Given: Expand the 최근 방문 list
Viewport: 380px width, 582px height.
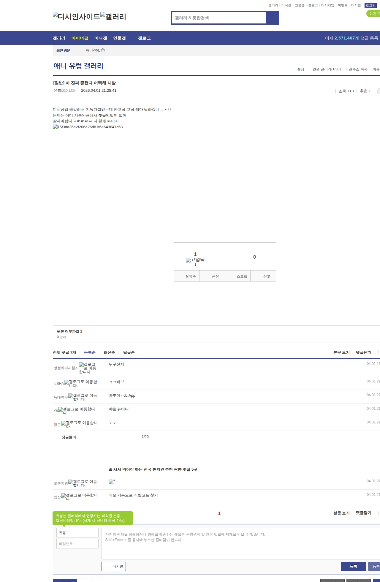Looking at the screenshot, I should pos(63,51).
